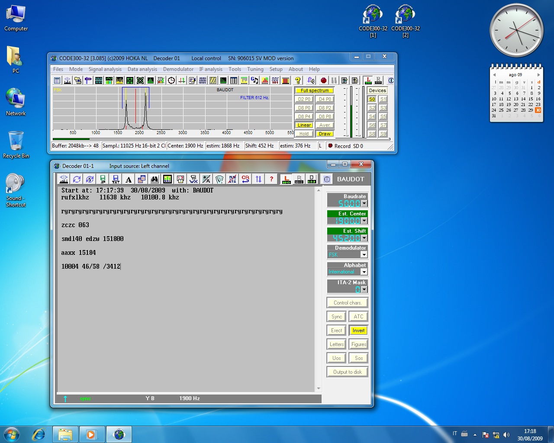This screenshot has width=554, height=443.
Task: Click the pause bars icon in main toolbar
Action: point(334,80)
